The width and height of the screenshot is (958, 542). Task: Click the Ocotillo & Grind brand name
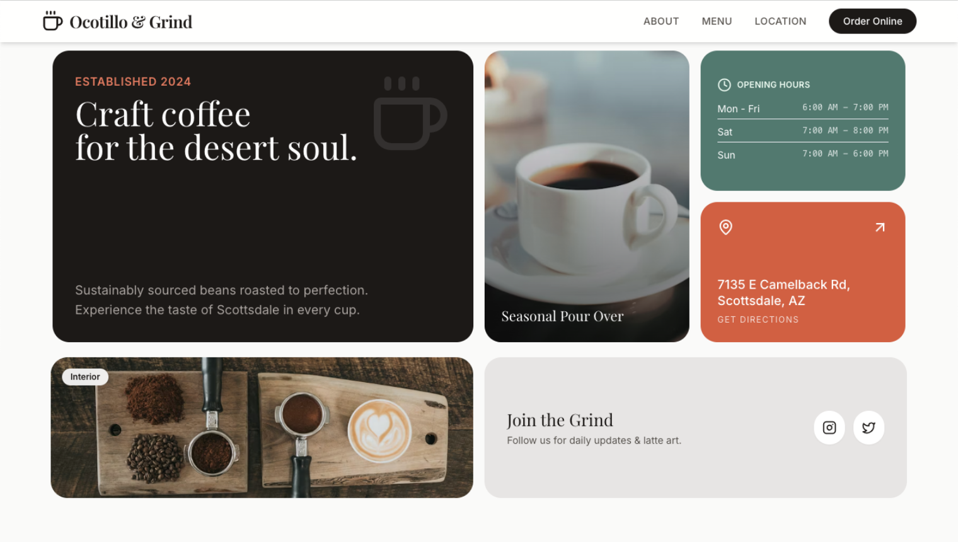click(131, 22)
